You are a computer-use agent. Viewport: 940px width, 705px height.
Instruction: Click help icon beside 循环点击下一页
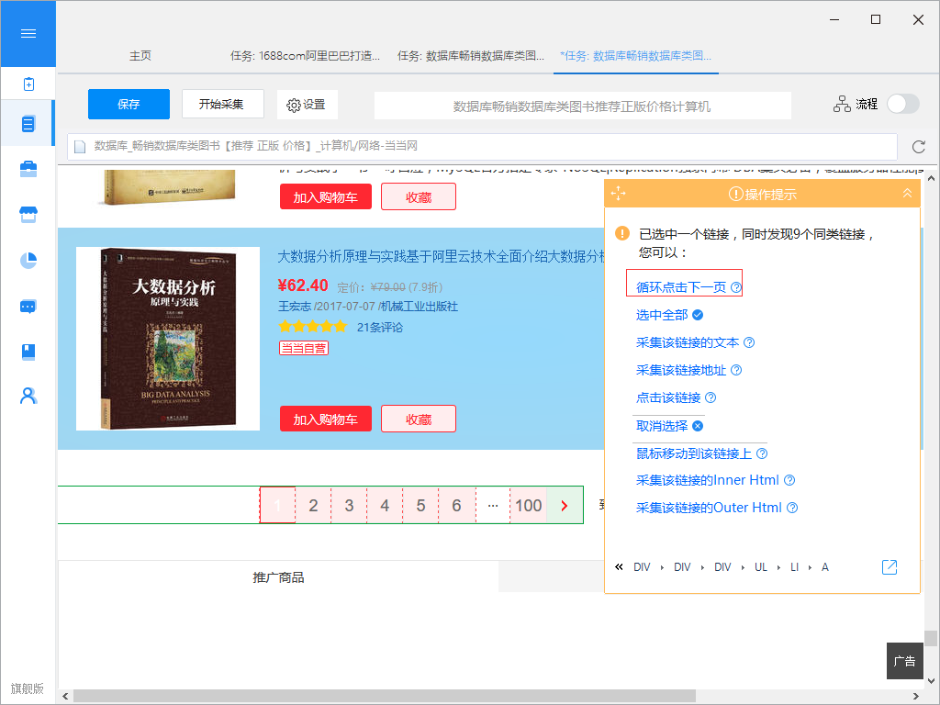[x=736, y=287]
